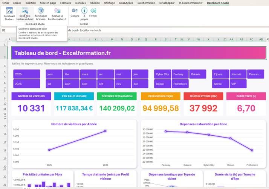This screenshot has width=269, height=189.
Task: Filter by Préhistoire zone
Action: point(180,84)
